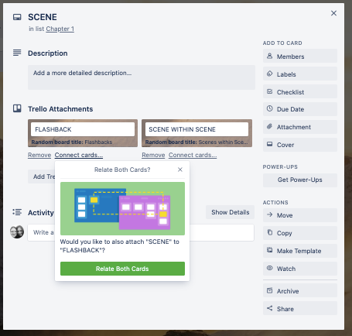The image size is (352, 336).
Task: Click the Due Date clock icon
Action: point(269,108)
